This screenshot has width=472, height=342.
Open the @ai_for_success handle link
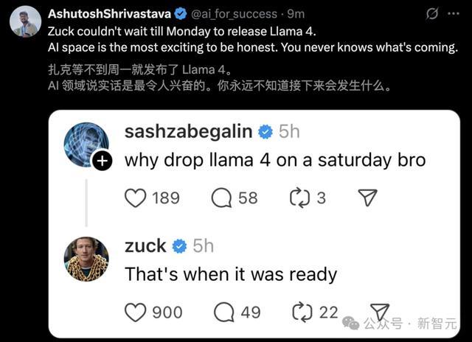(x=236, y=14)
